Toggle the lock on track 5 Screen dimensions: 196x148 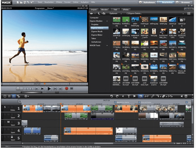tap(12, 137)
